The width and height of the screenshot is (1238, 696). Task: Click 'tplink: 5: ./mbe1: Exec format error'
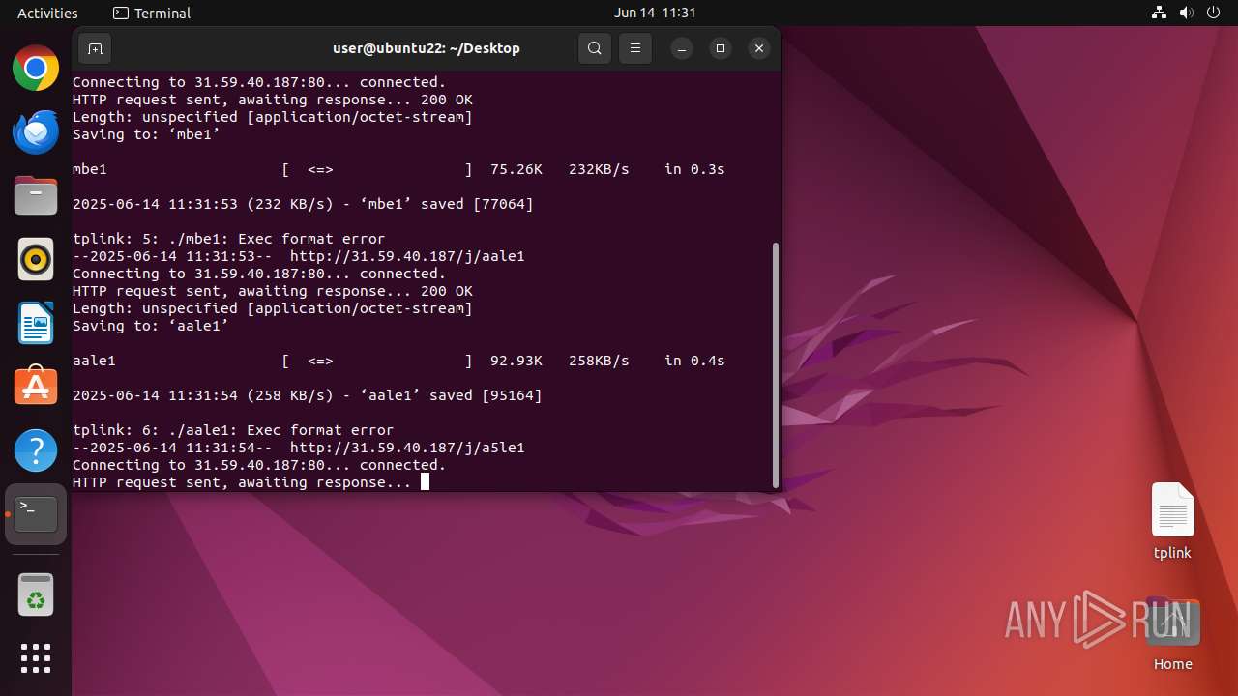[229, 239]
